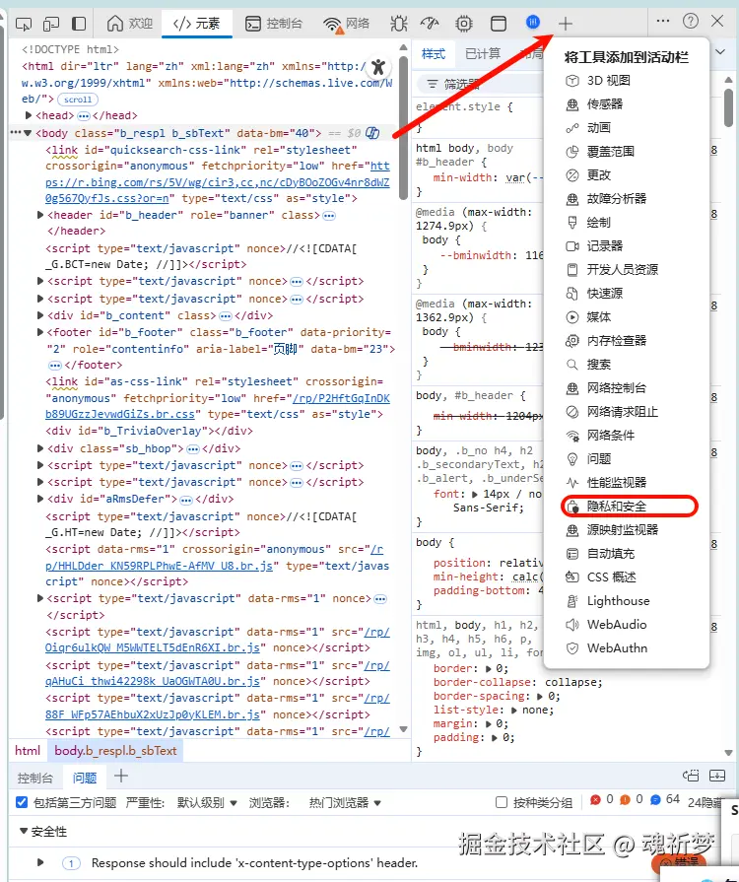
Task: Click the 网络请求阻止 blocked icon
Action: coord(571,412)
